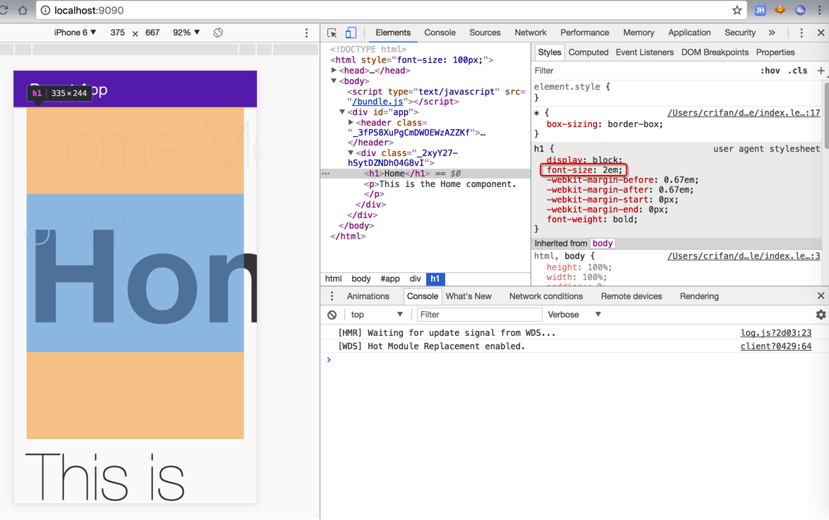Click the browser address bar URL

coord(89,10)
